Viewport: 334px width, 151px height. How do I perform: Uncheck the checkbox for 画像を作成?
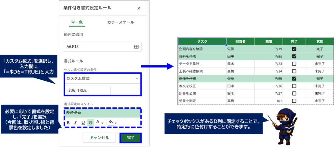point(294,79)
